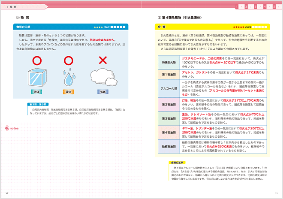Click the red circle above the water drops

tap(69, 60)
